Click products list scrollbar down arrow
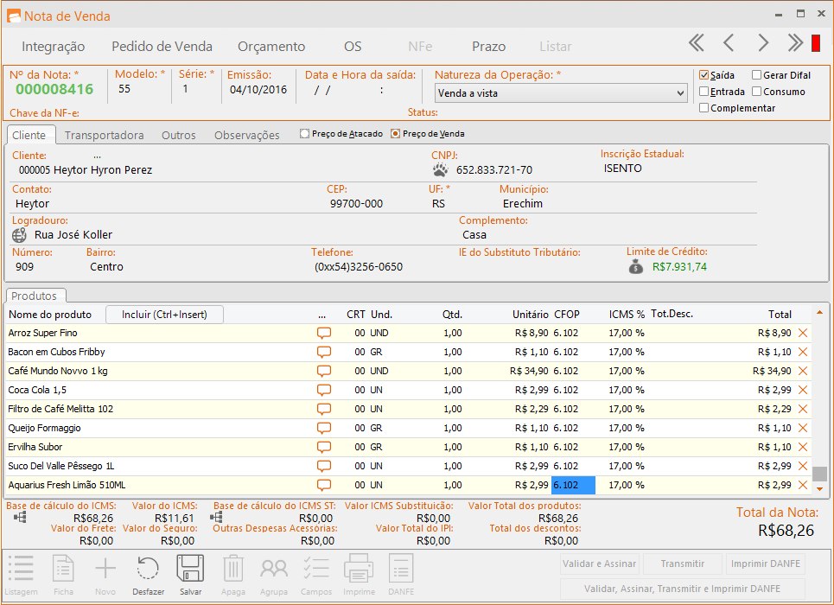Image resolution: width=834 pixels, height=605 pixels. (x=819, y=489)
